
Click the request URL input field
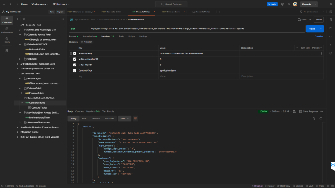coord(197,29)
